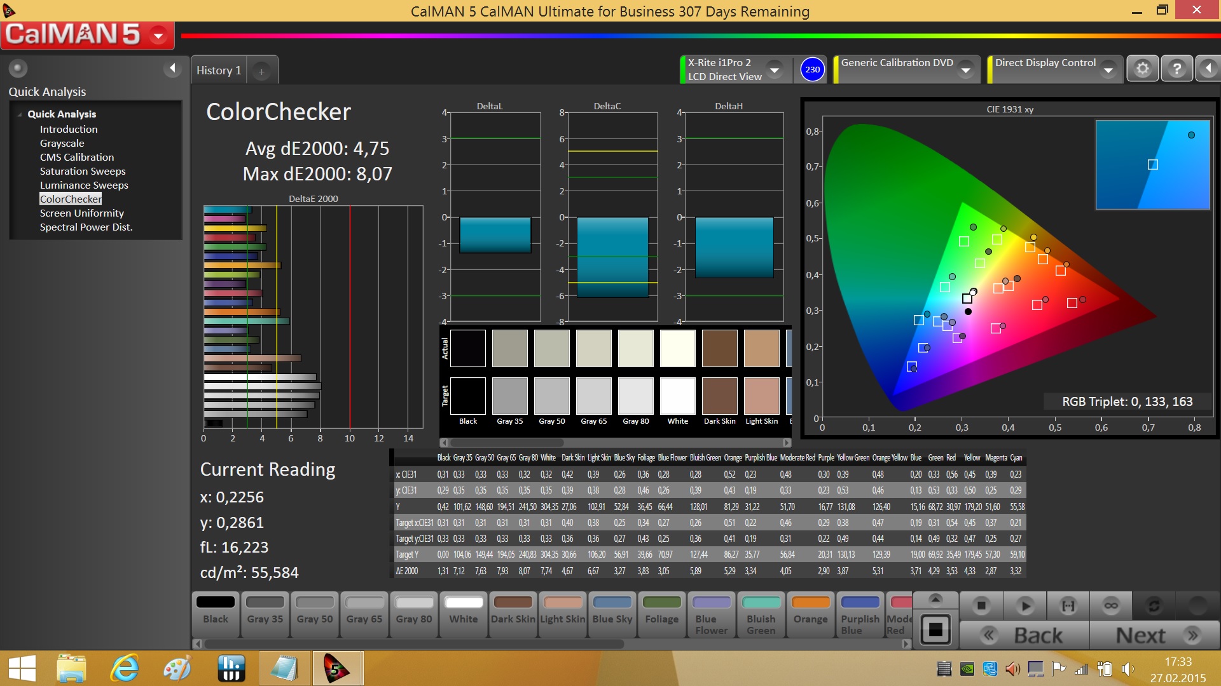This screenshot has height=686, width=1221.
Task: Collapse the right panel arrow icon
Action: [x=1208, y=69]
